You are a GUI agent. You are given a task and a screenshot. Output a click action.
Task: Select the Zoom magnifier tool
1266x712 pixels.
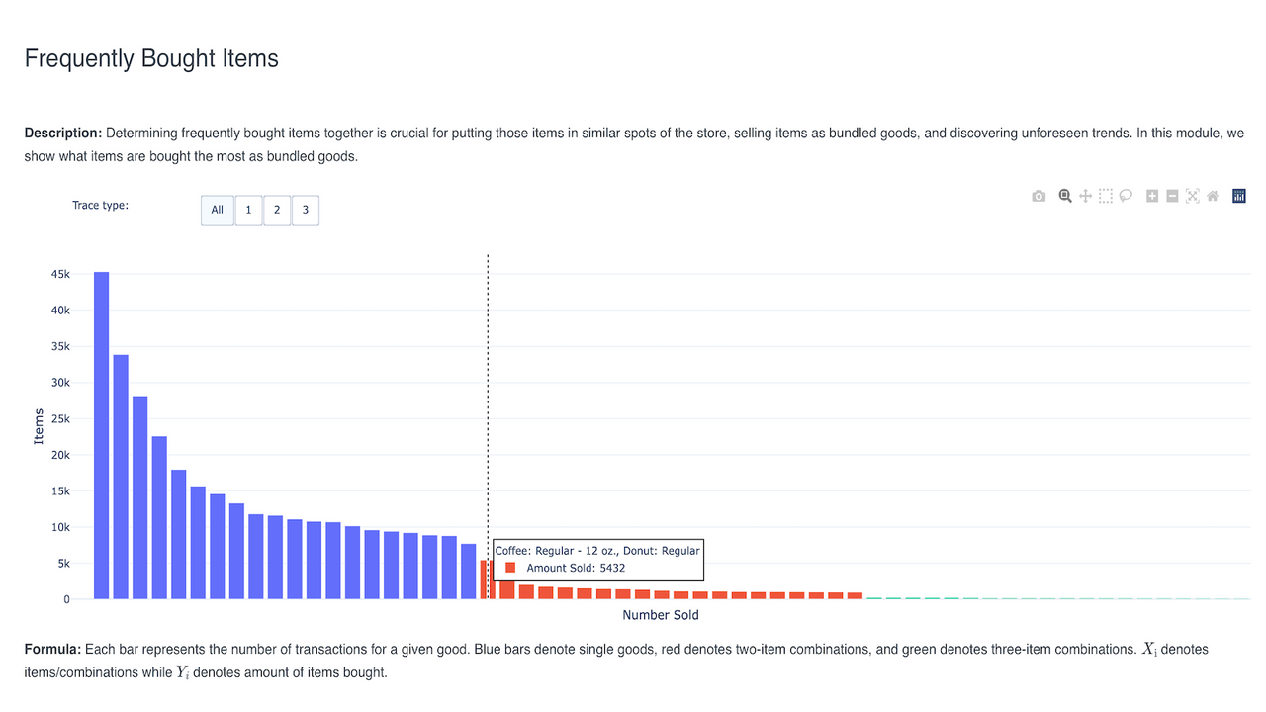(1065, 196)
